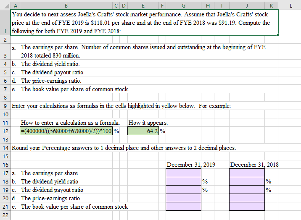
Task: Click 2018 price-earnings ratio cell
Action: click(247, 198)
